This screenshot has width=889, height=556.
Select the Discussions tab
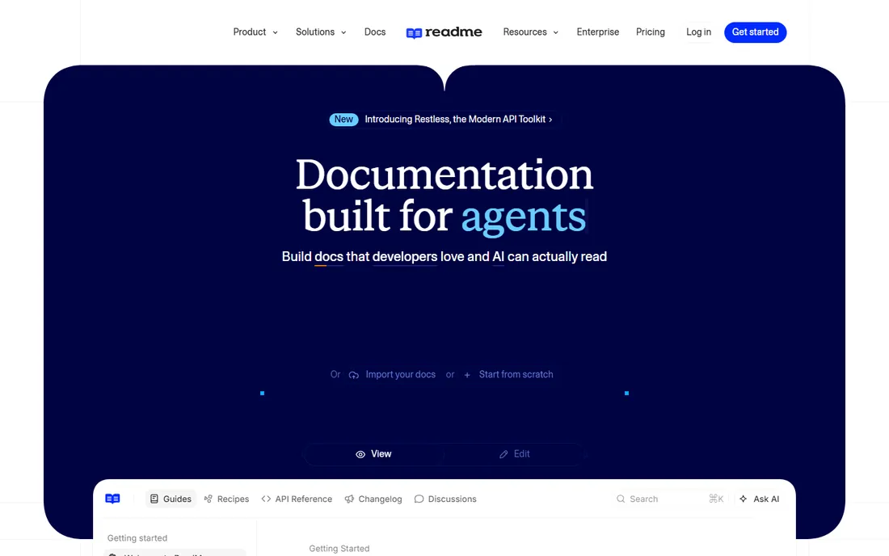445,499
